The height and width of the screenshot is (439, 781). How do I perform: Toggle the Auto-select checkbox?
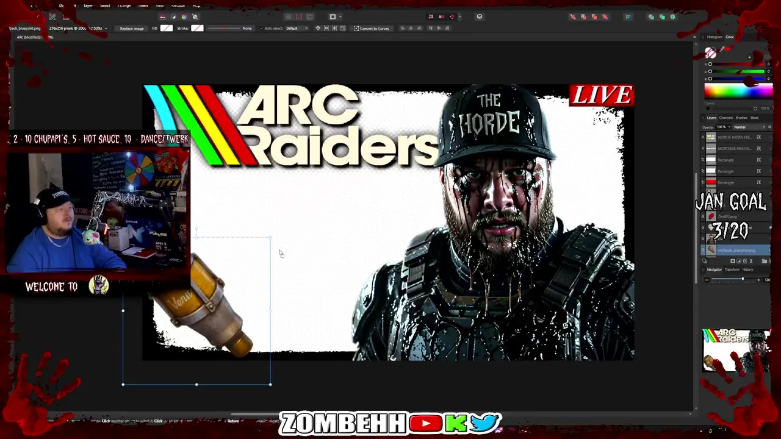pos(262,29)
